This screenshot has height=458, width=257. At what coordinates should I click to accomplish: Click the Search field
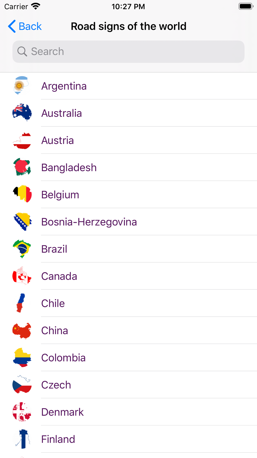click(128, 52)
